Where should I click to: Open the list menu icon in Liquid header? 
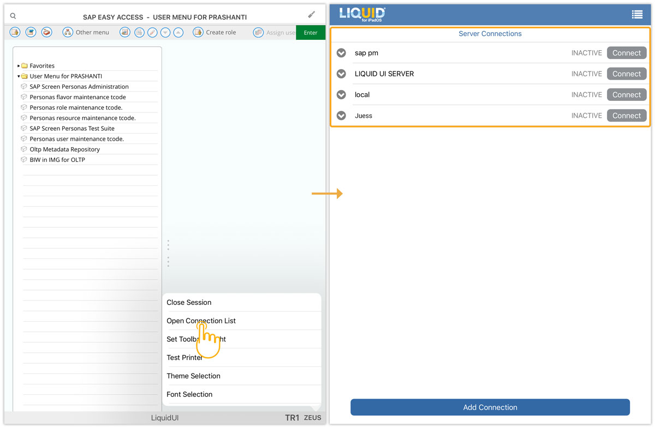637,15
